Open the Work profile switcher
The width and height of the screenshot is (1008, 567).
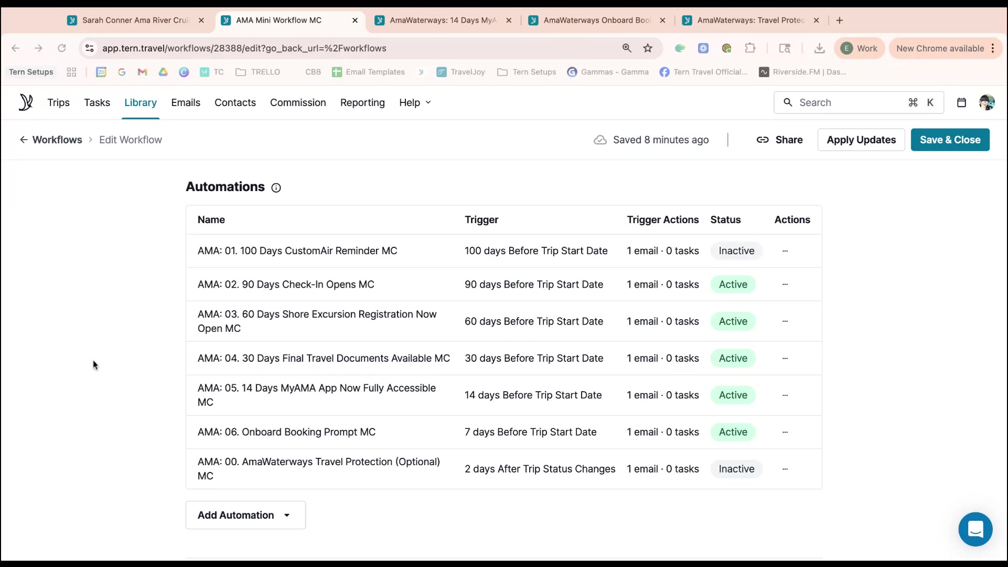pyautogui.click(x=859, y=48)
